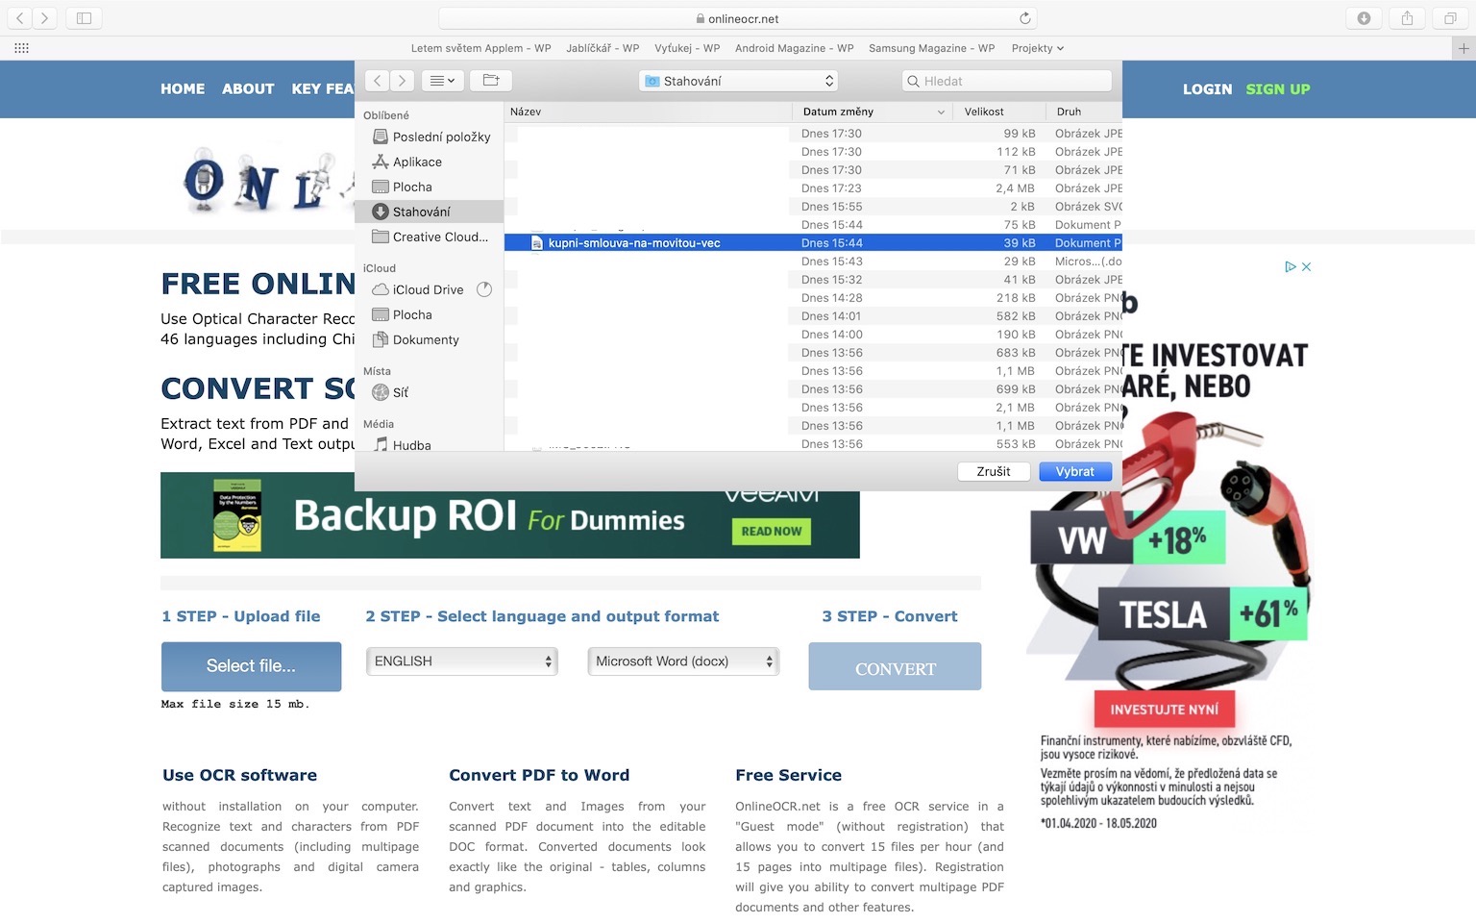The height and width of the screenshot is (923, 1476).
Task: Click SIGN UP link
Action: click(x=1278, y=88)
